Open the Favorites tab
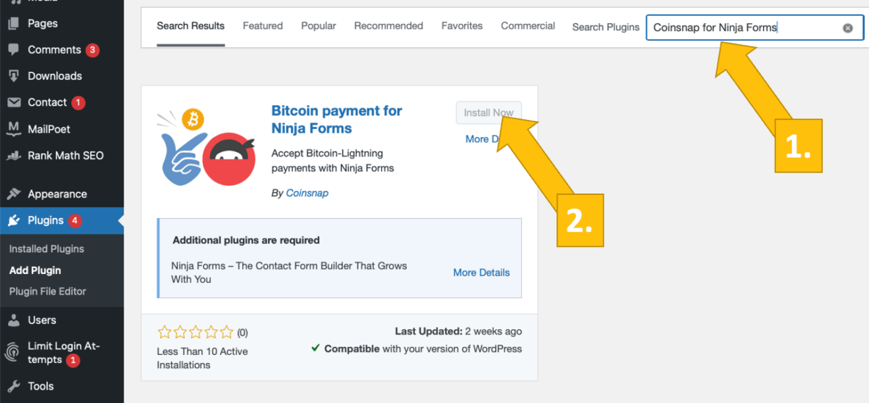The image size is (869, 403). click(461, 26)
